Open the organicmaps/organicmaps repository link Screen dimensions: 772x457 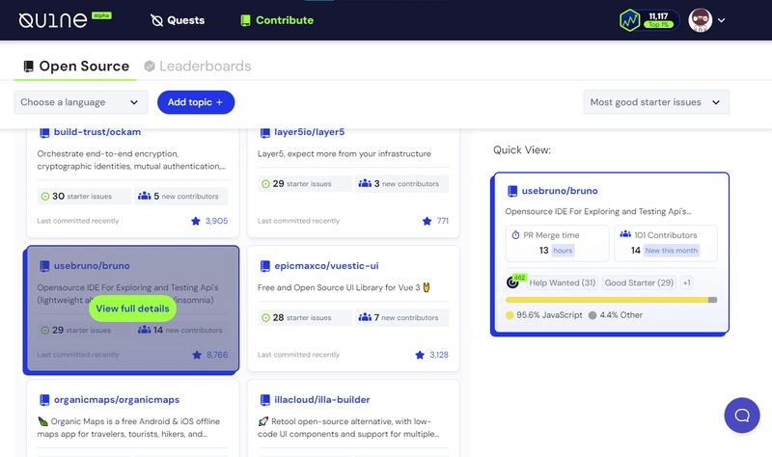117,399
